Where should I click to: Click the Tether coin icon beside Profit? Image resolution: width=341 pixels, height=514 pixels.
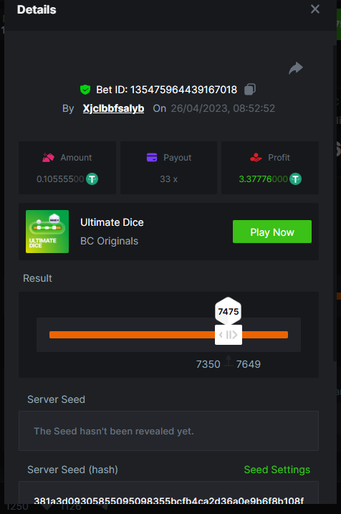pyautogui.click(x=295, y=179)
